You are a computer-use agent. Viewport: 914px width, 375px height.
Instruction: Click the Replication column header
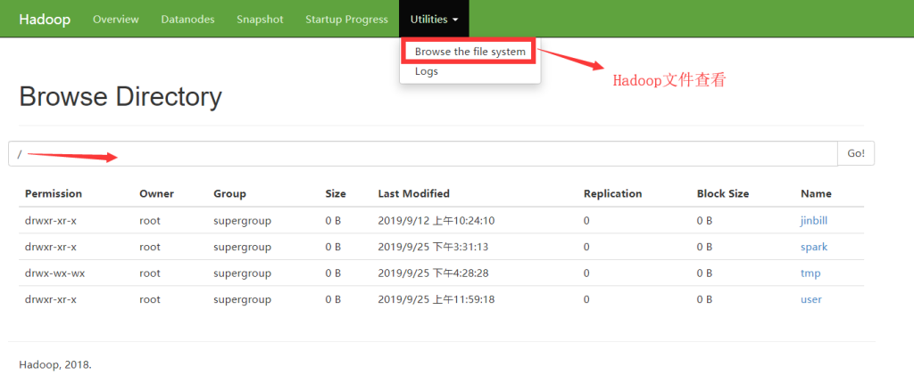click(x=612, y=193)
